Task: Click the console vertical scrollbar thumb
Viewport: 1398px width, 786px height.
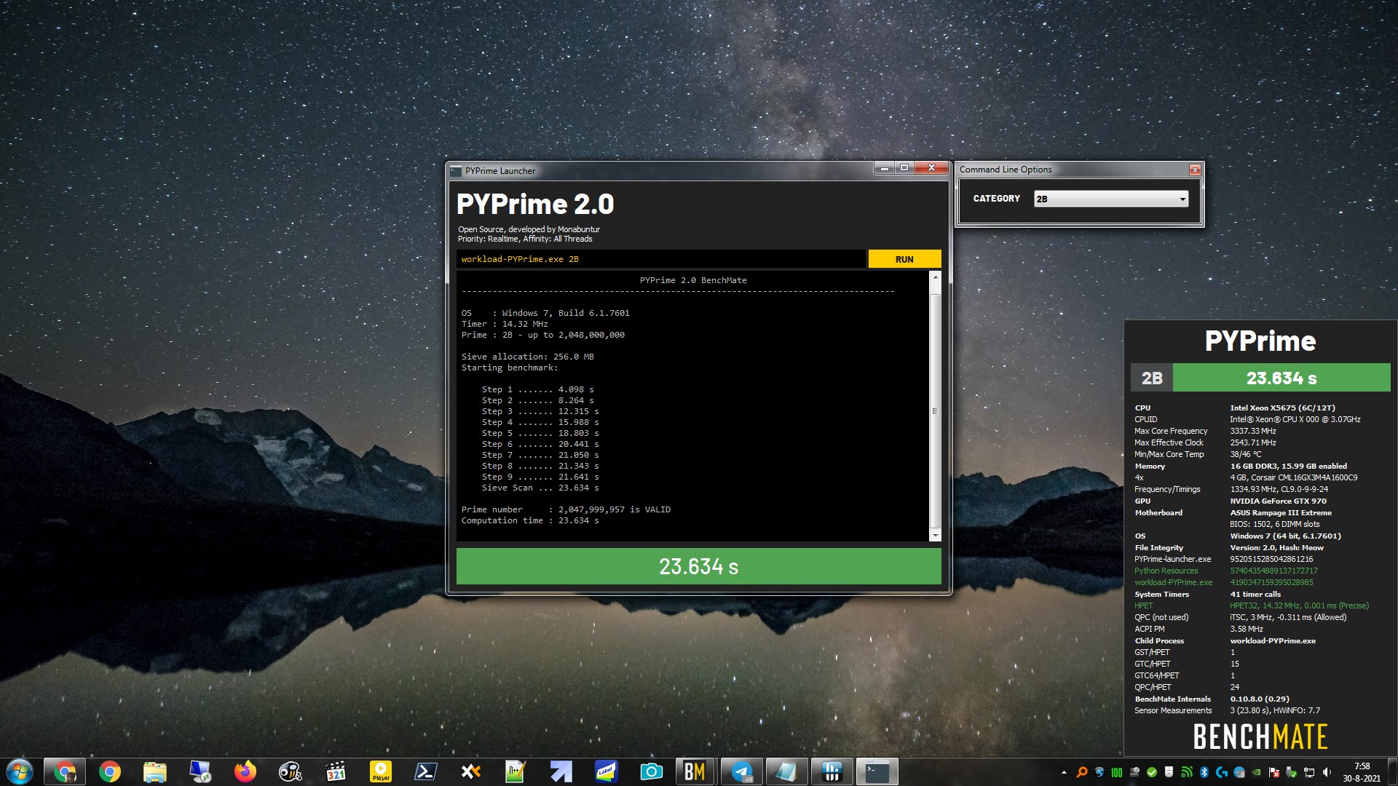Action: tap(936, 411)
